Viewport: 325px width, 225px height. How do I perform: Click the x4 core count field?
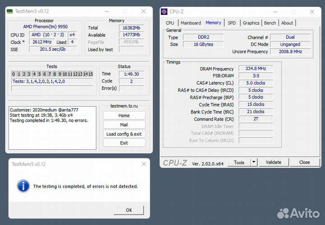click(x=72, y=35)
